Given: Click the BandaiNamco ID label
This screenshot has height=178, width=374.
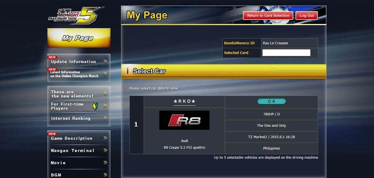Looking at the screenshot, I should (239, 43).
